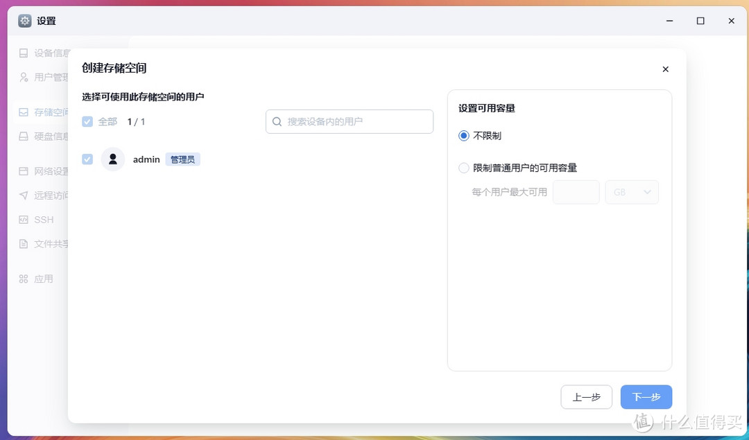Image resolution: width=749 pixels, height=440 pixels.
Task: Click the 上一步 button
Action: coord(586,397)
